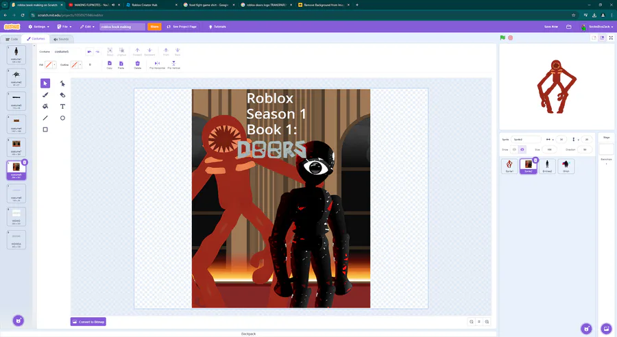Click Convert to Bitmap

(x=88, y=322)
